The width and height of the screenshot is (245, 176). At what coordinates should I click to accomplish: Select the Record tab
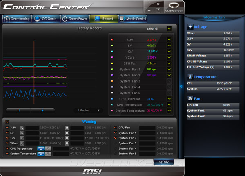pyautogui.click(x=104, y=19)
